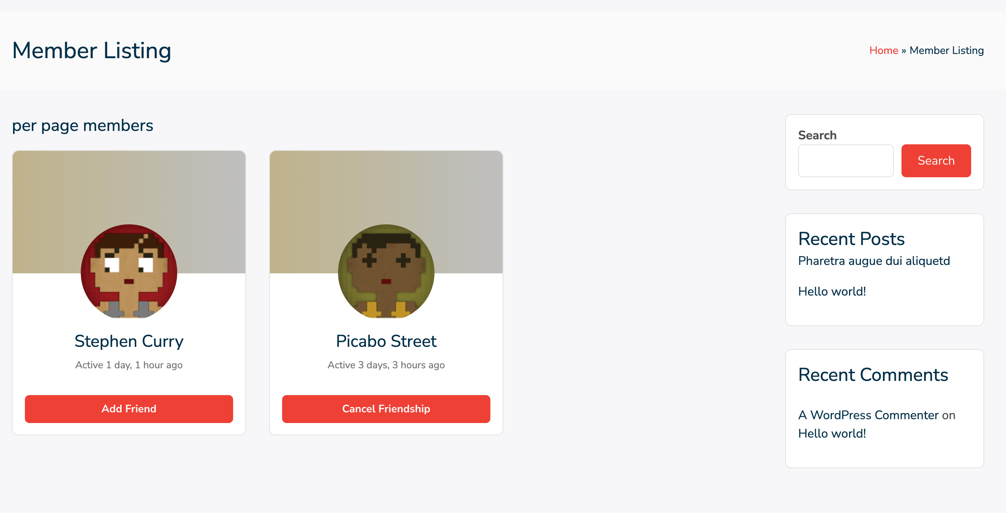Click the Recent Comments widget heading

click(873, 375)
